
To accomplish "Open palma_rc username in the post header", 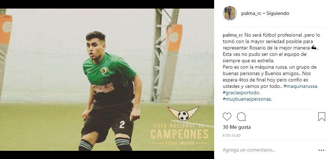I will point(252,13).
